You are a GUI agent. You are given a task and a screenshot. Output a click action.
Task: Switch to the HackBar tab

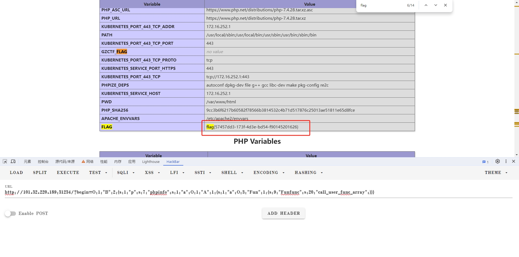pyautogui.click(x=173, y=162)
